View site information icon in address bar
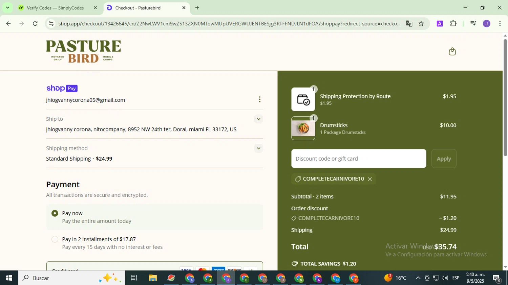 [x=51, y=24]
